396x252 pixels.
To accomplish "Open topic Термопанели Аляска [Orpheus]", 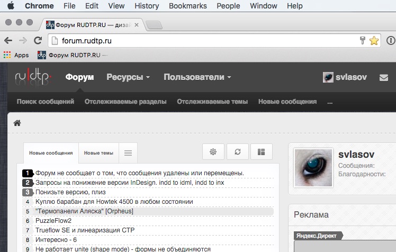I will pyautogui.click(x=84, y=211).
